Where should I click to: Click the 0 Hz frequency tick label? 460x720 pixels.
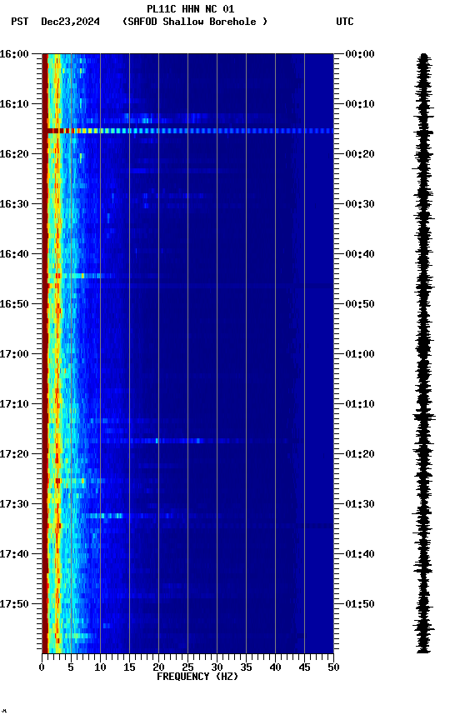coord(42,667)
